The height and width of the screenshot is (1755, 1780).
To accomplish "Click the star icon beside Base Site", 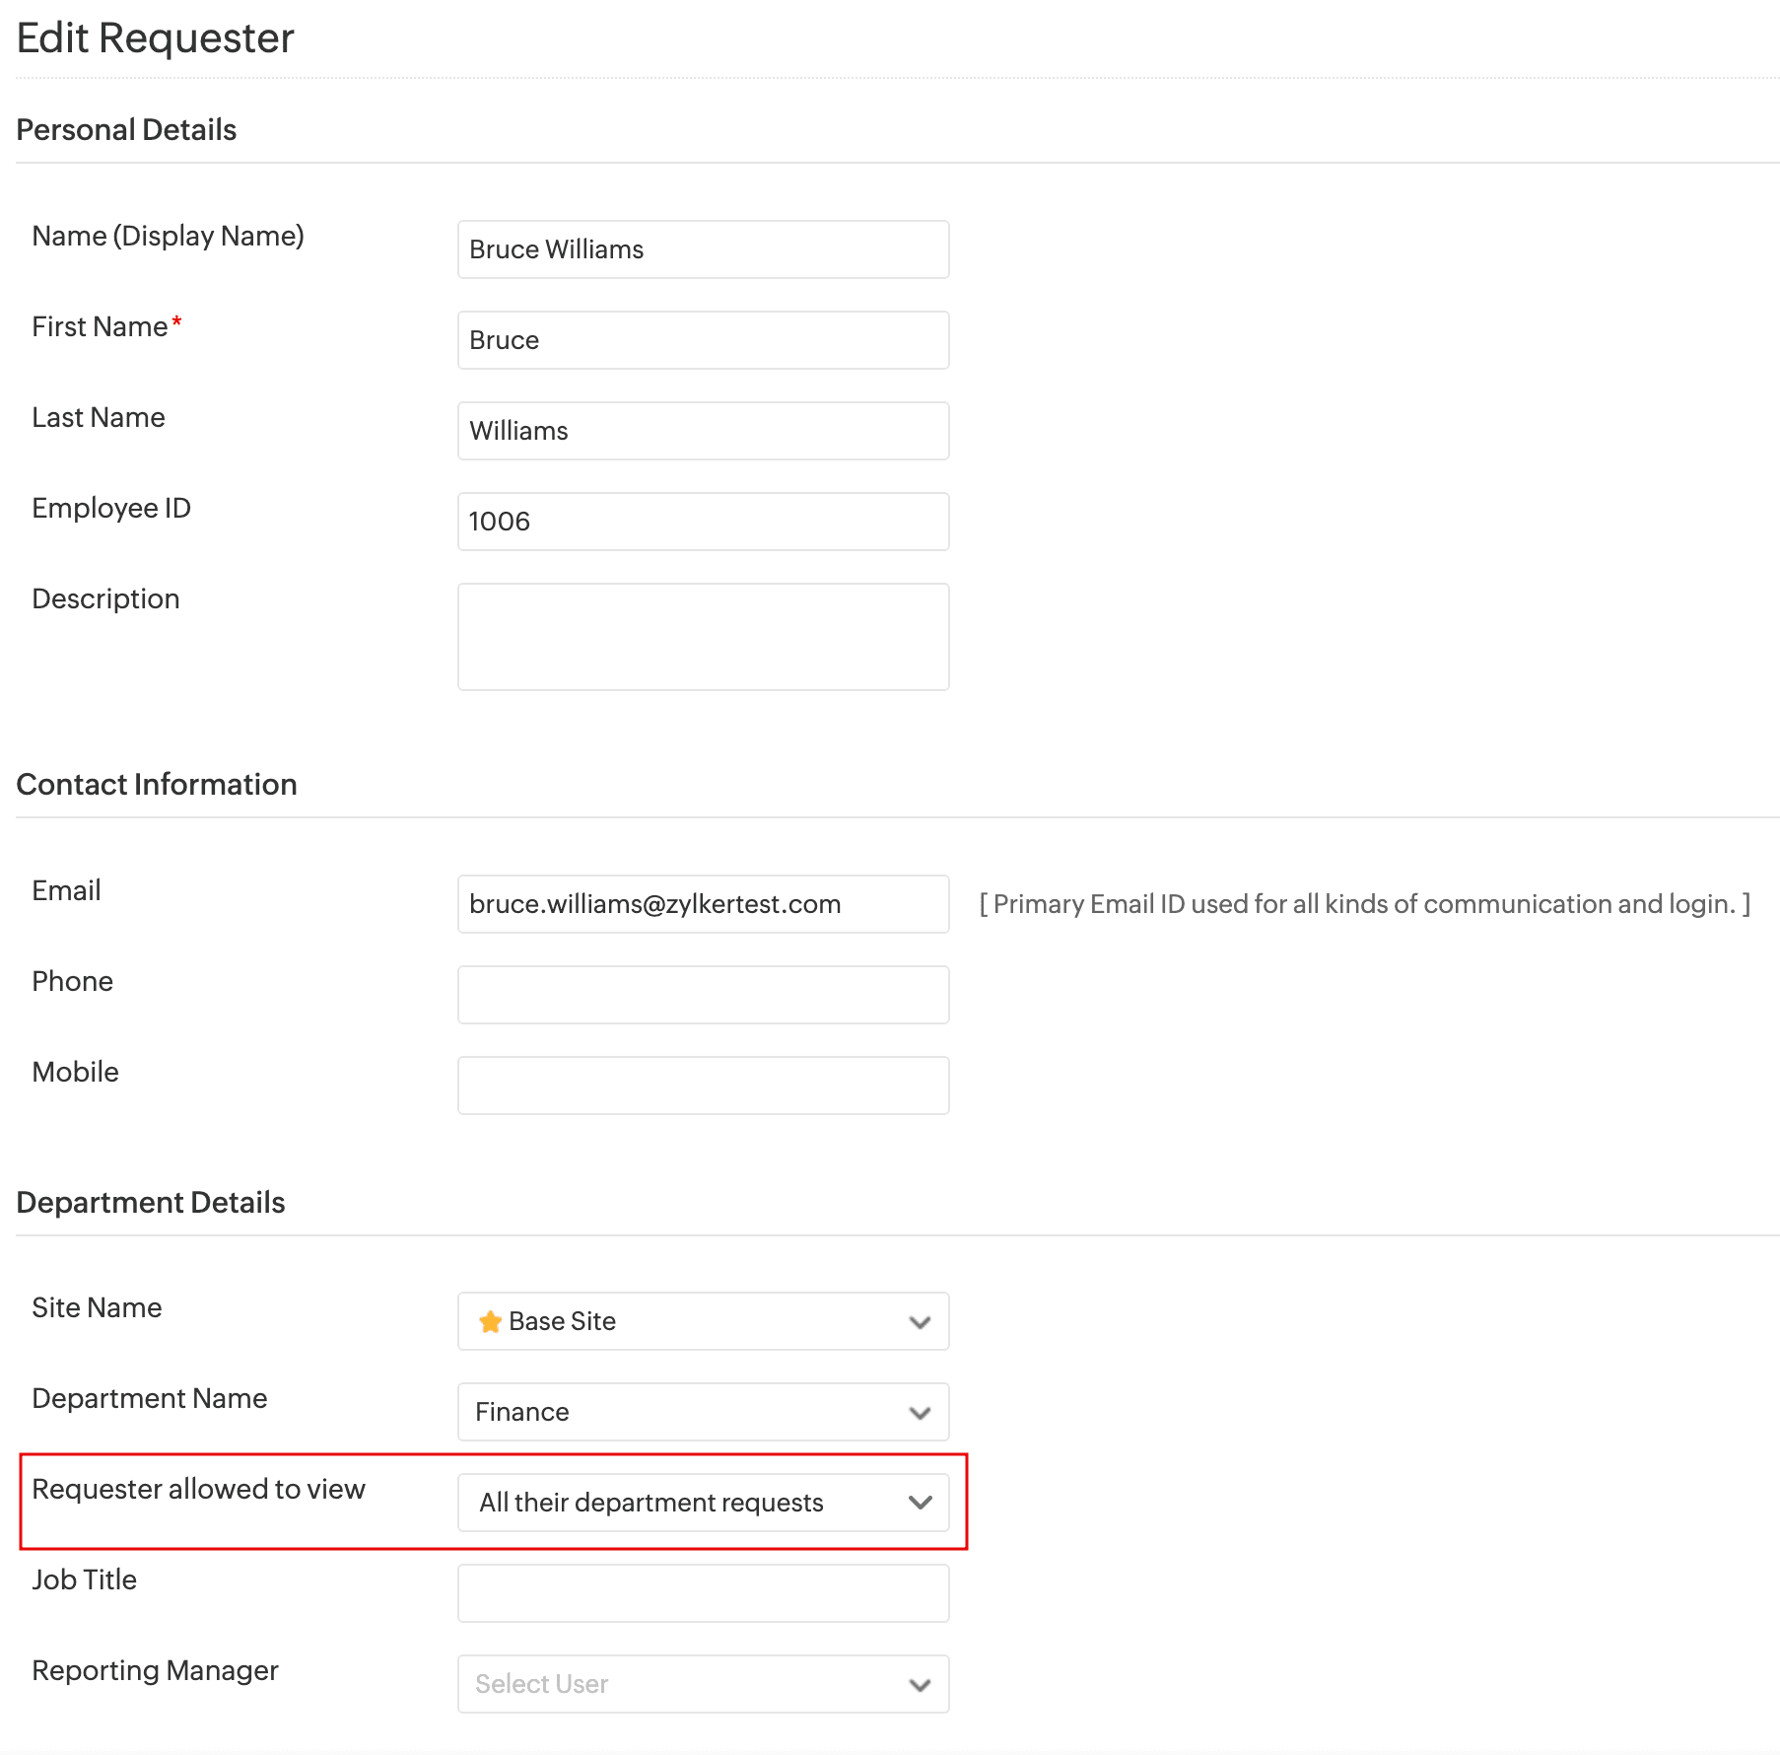I will (490, 1321).
